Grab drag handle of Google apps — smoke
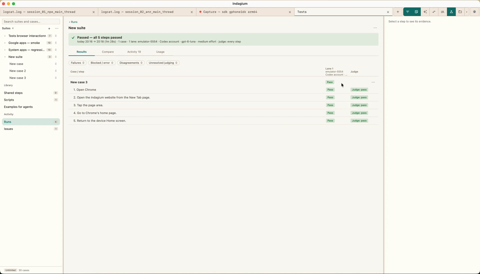The height and width of the screenshot is (274, 480). click(56, 43)
